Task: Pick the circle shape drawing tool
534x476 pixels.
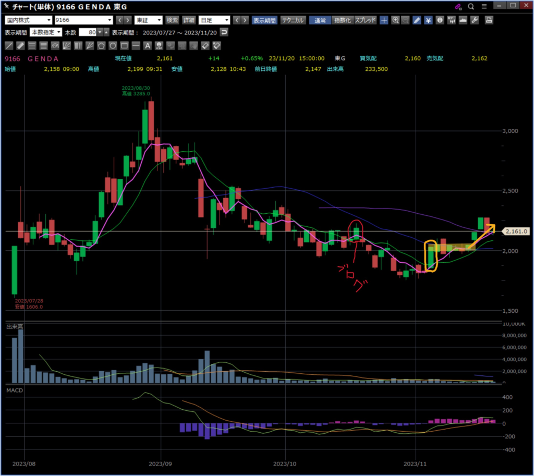Action: click(x=113, y=45)
